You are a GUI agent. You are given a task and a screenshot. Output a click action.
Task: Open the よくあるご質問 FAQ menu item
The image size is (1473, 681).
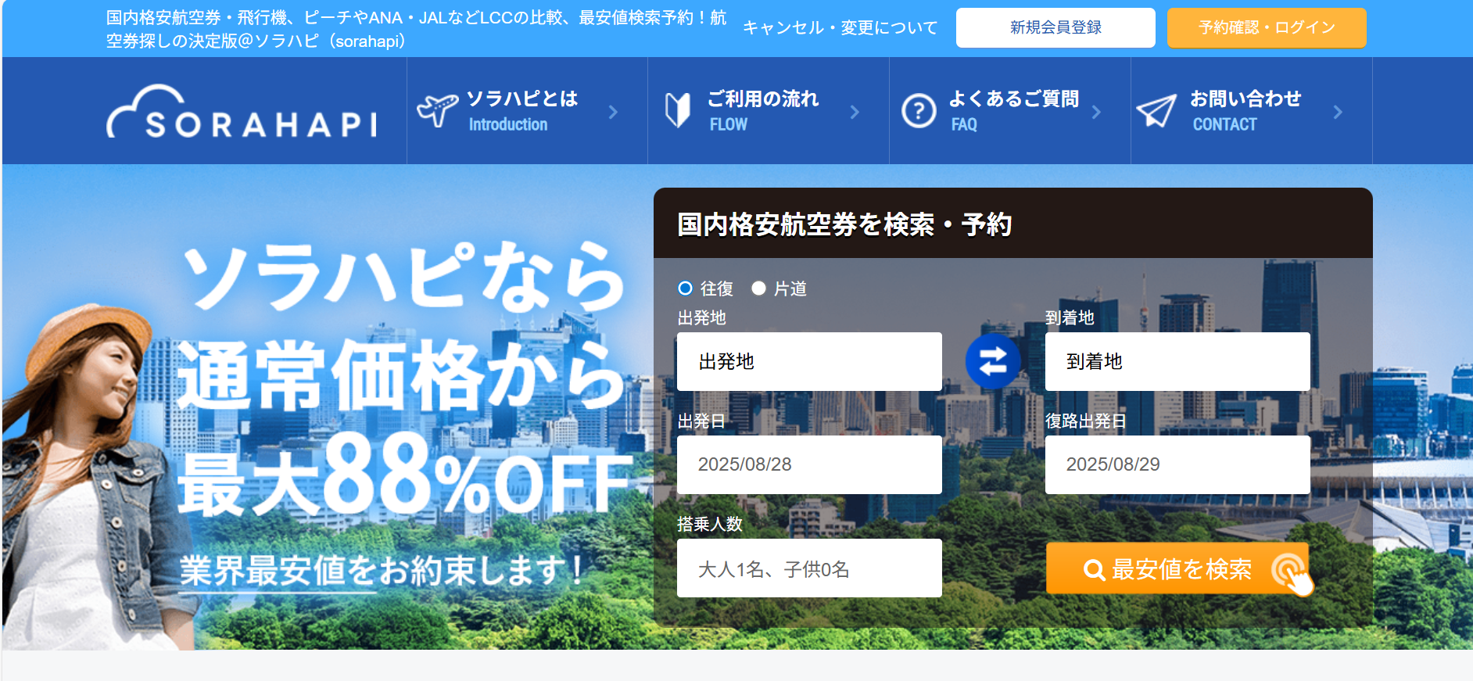pos(1010,110)
